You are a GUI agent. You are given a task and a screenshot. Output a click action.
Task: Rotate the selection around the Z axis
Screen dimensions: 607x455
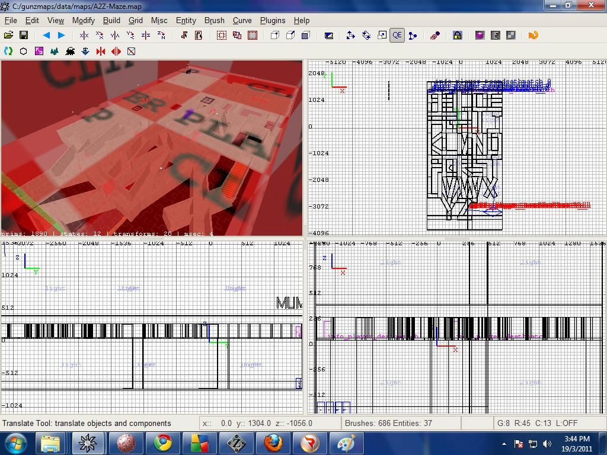(x=161, y=35)
